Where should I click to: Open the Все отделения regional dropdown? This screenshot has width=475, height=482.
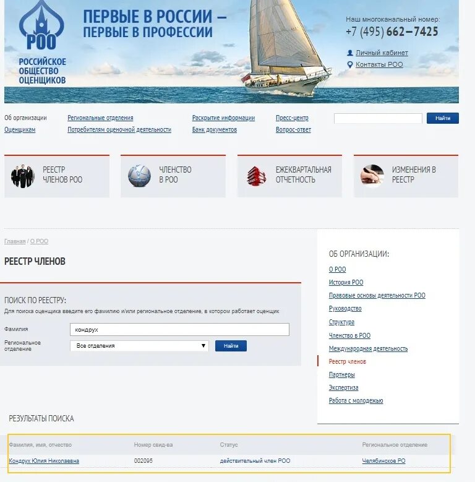point(139,346)
